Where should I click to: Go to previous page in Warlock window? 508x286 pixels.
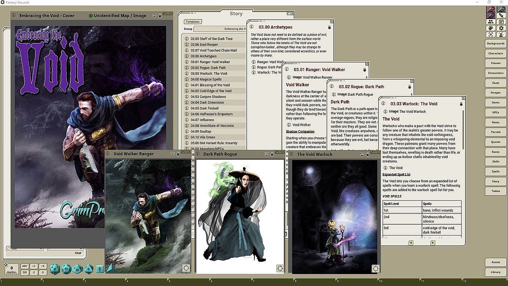coord(411,243)
